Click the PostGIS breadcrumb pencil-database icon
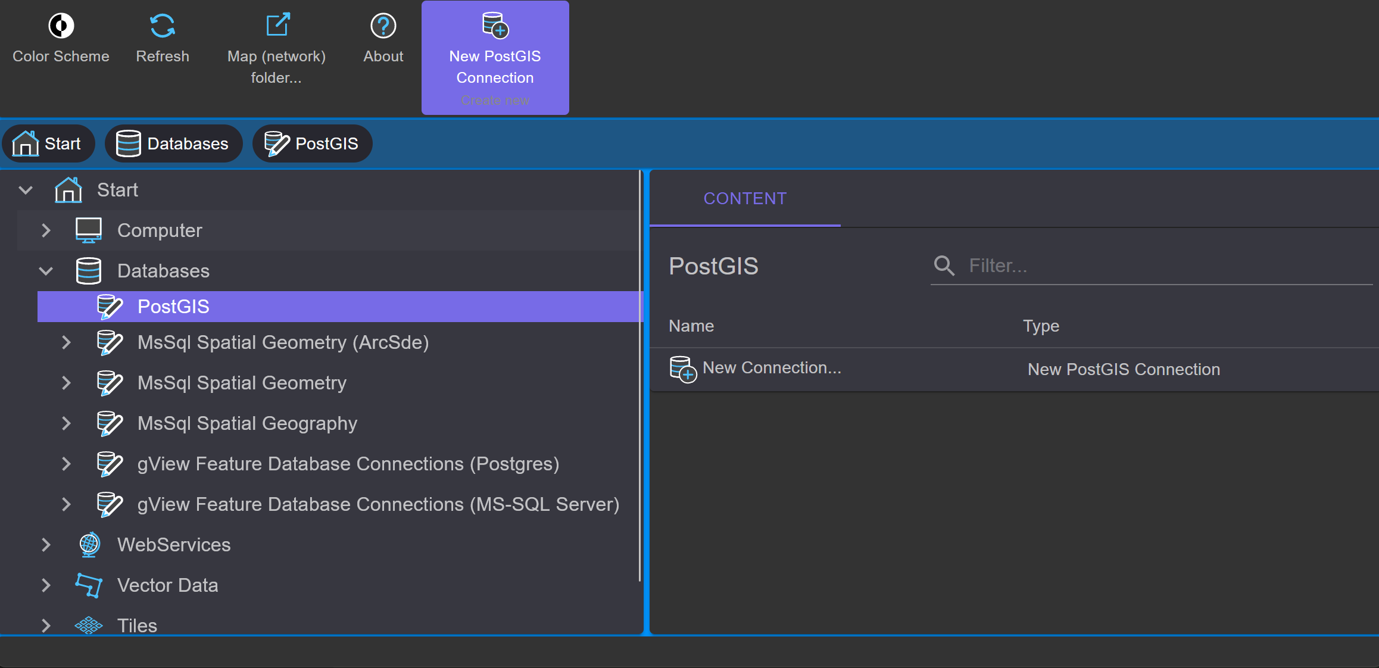This screenshot has height=668, width=1379. pos(276,143)
